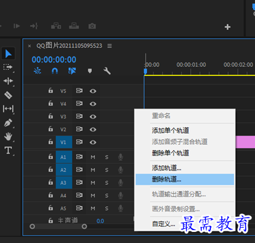Image resolution: width=255 pixels, height=243 pixels.
Task: Select the Track Select Forward tool
Action: 8,67
